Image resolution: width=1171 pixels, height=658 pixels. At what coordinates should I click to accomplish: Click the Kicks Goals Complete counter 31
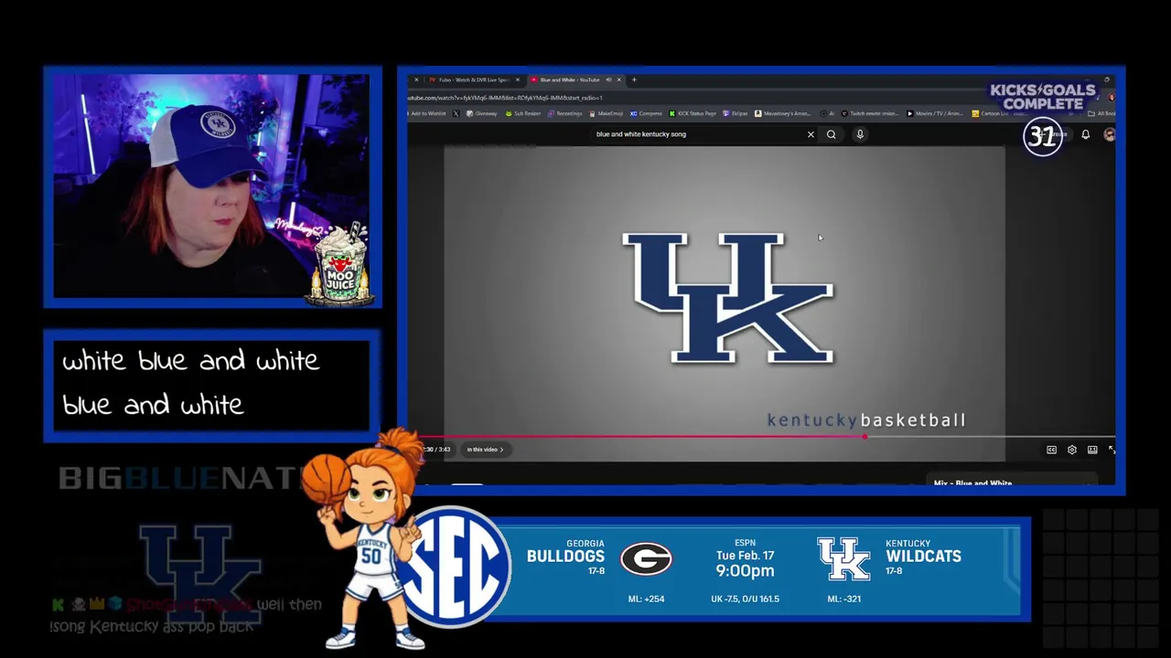coord(1043,137)
